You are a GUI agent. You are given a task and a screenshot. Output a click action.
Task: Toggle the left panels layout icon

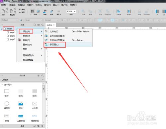click(157, 11)
